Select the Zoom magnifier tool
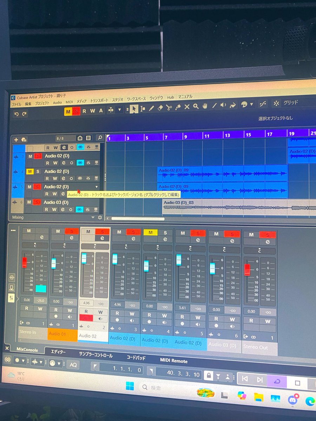316x421 pixels. point(196,107)
